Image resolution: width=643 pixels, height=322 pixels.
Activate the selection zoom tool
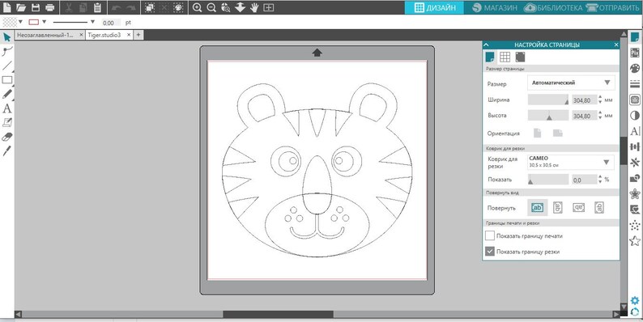pos(226,7)
